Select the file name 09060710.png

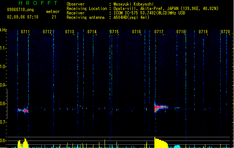click(20, 10)
